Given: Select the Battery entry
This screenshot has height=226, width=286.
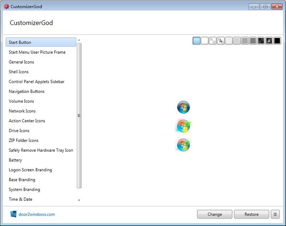Looking at the screenshot, I should pos(41,160).
